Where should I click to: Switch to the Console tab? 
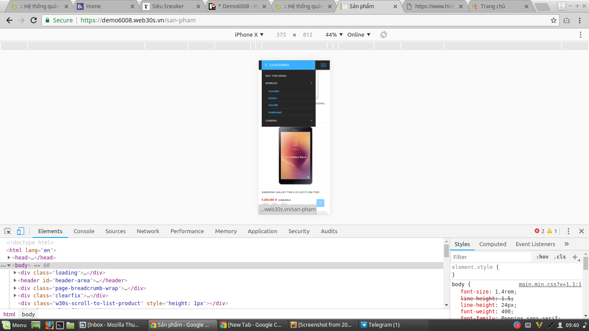pos(84,231)
